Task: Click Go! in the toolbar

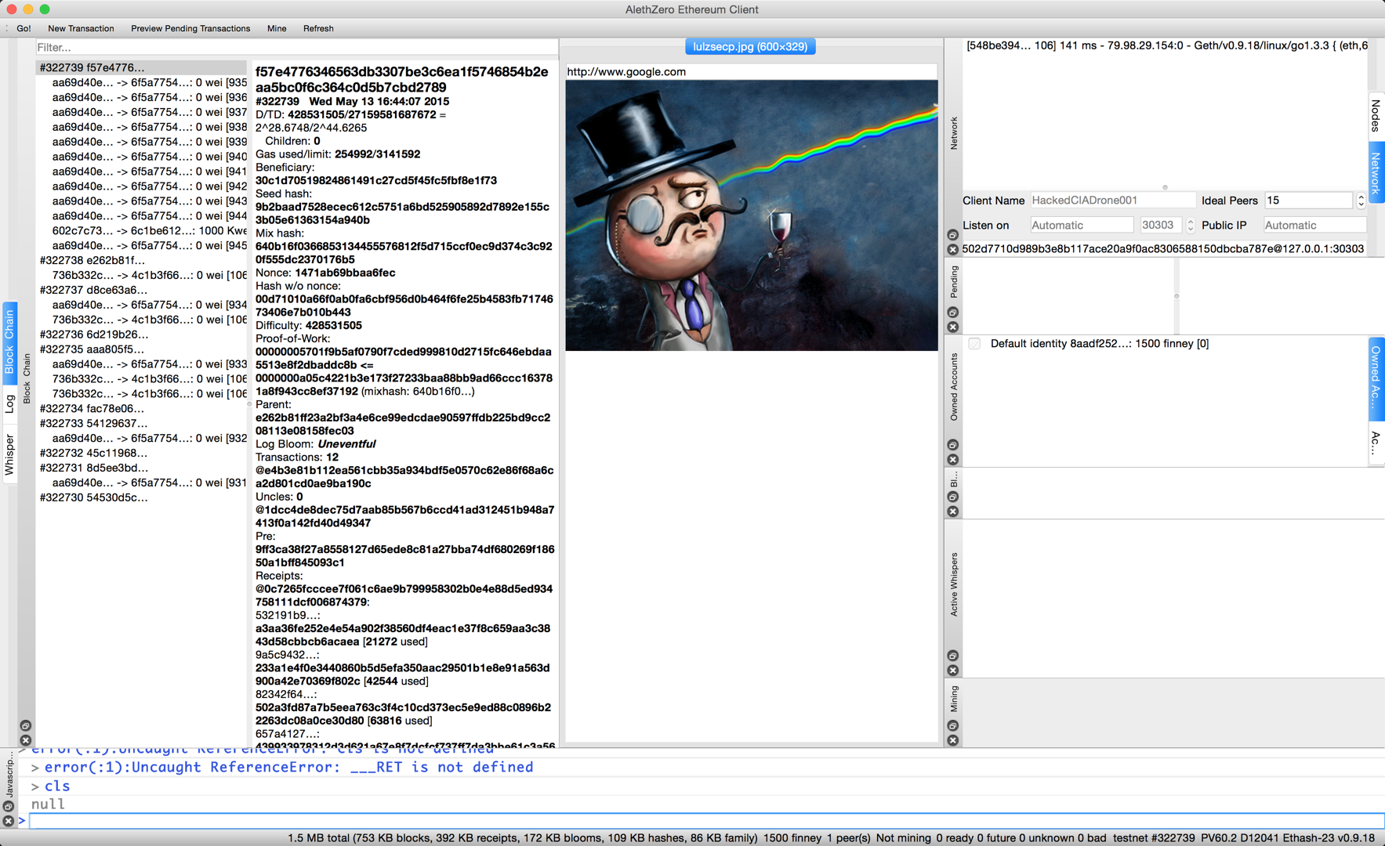Action: 24,28
